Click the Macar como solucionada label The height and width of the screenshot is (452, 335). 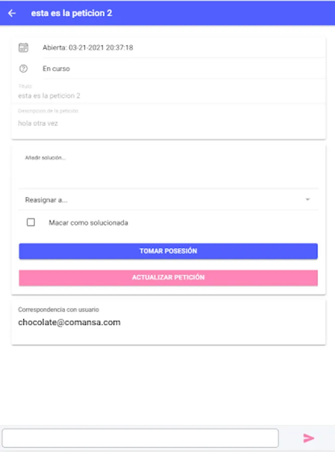tap(89, 222)
